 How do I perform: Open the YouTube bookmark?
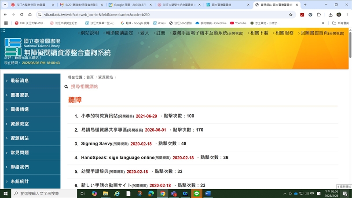(x=238, y=23)
